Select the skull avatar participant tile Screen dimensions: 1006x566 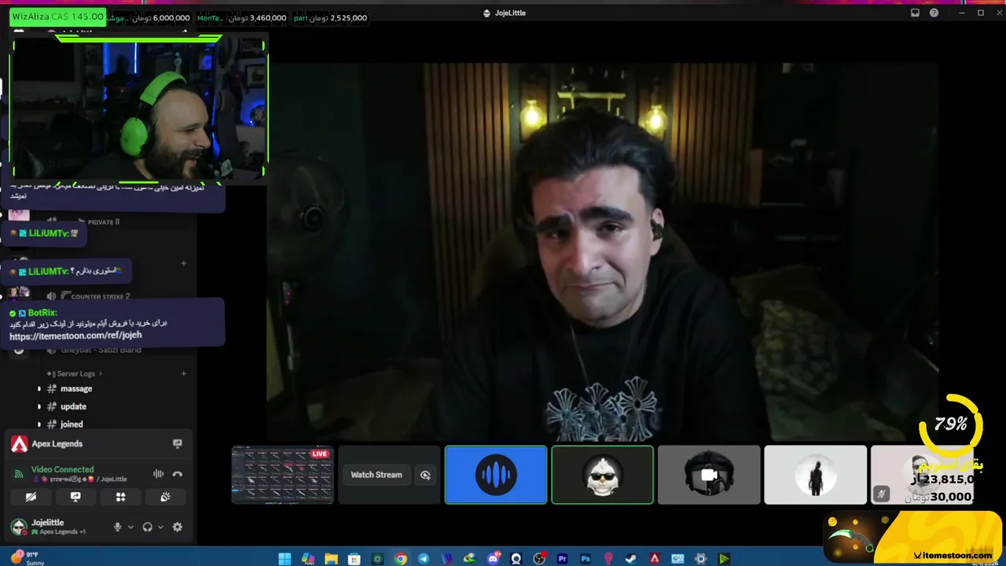coord(602,475)
